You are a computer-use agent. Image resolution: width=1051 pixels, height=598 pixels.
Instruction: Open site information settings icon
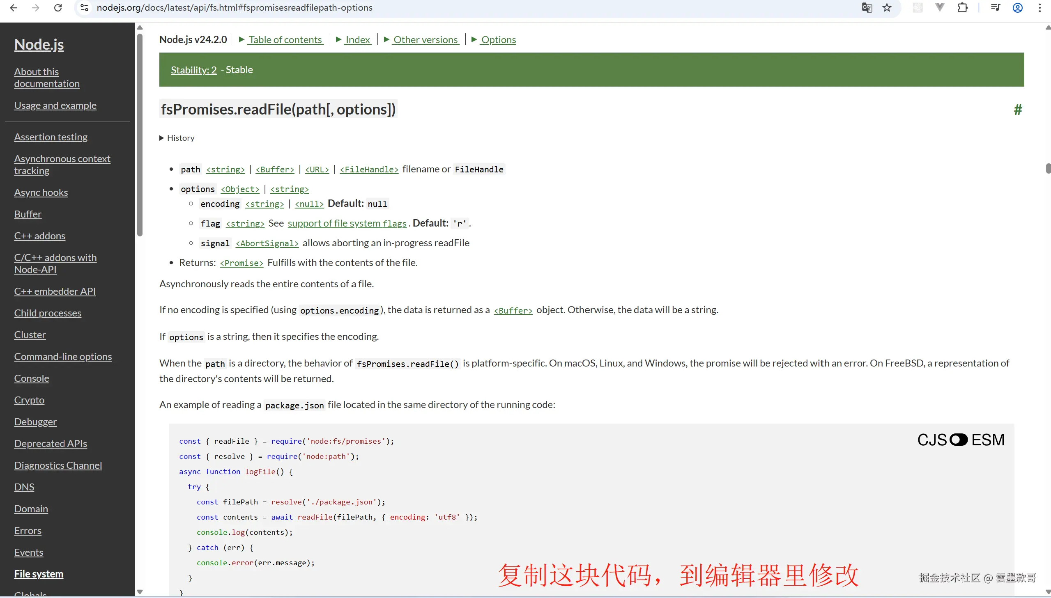pos(84,7)
